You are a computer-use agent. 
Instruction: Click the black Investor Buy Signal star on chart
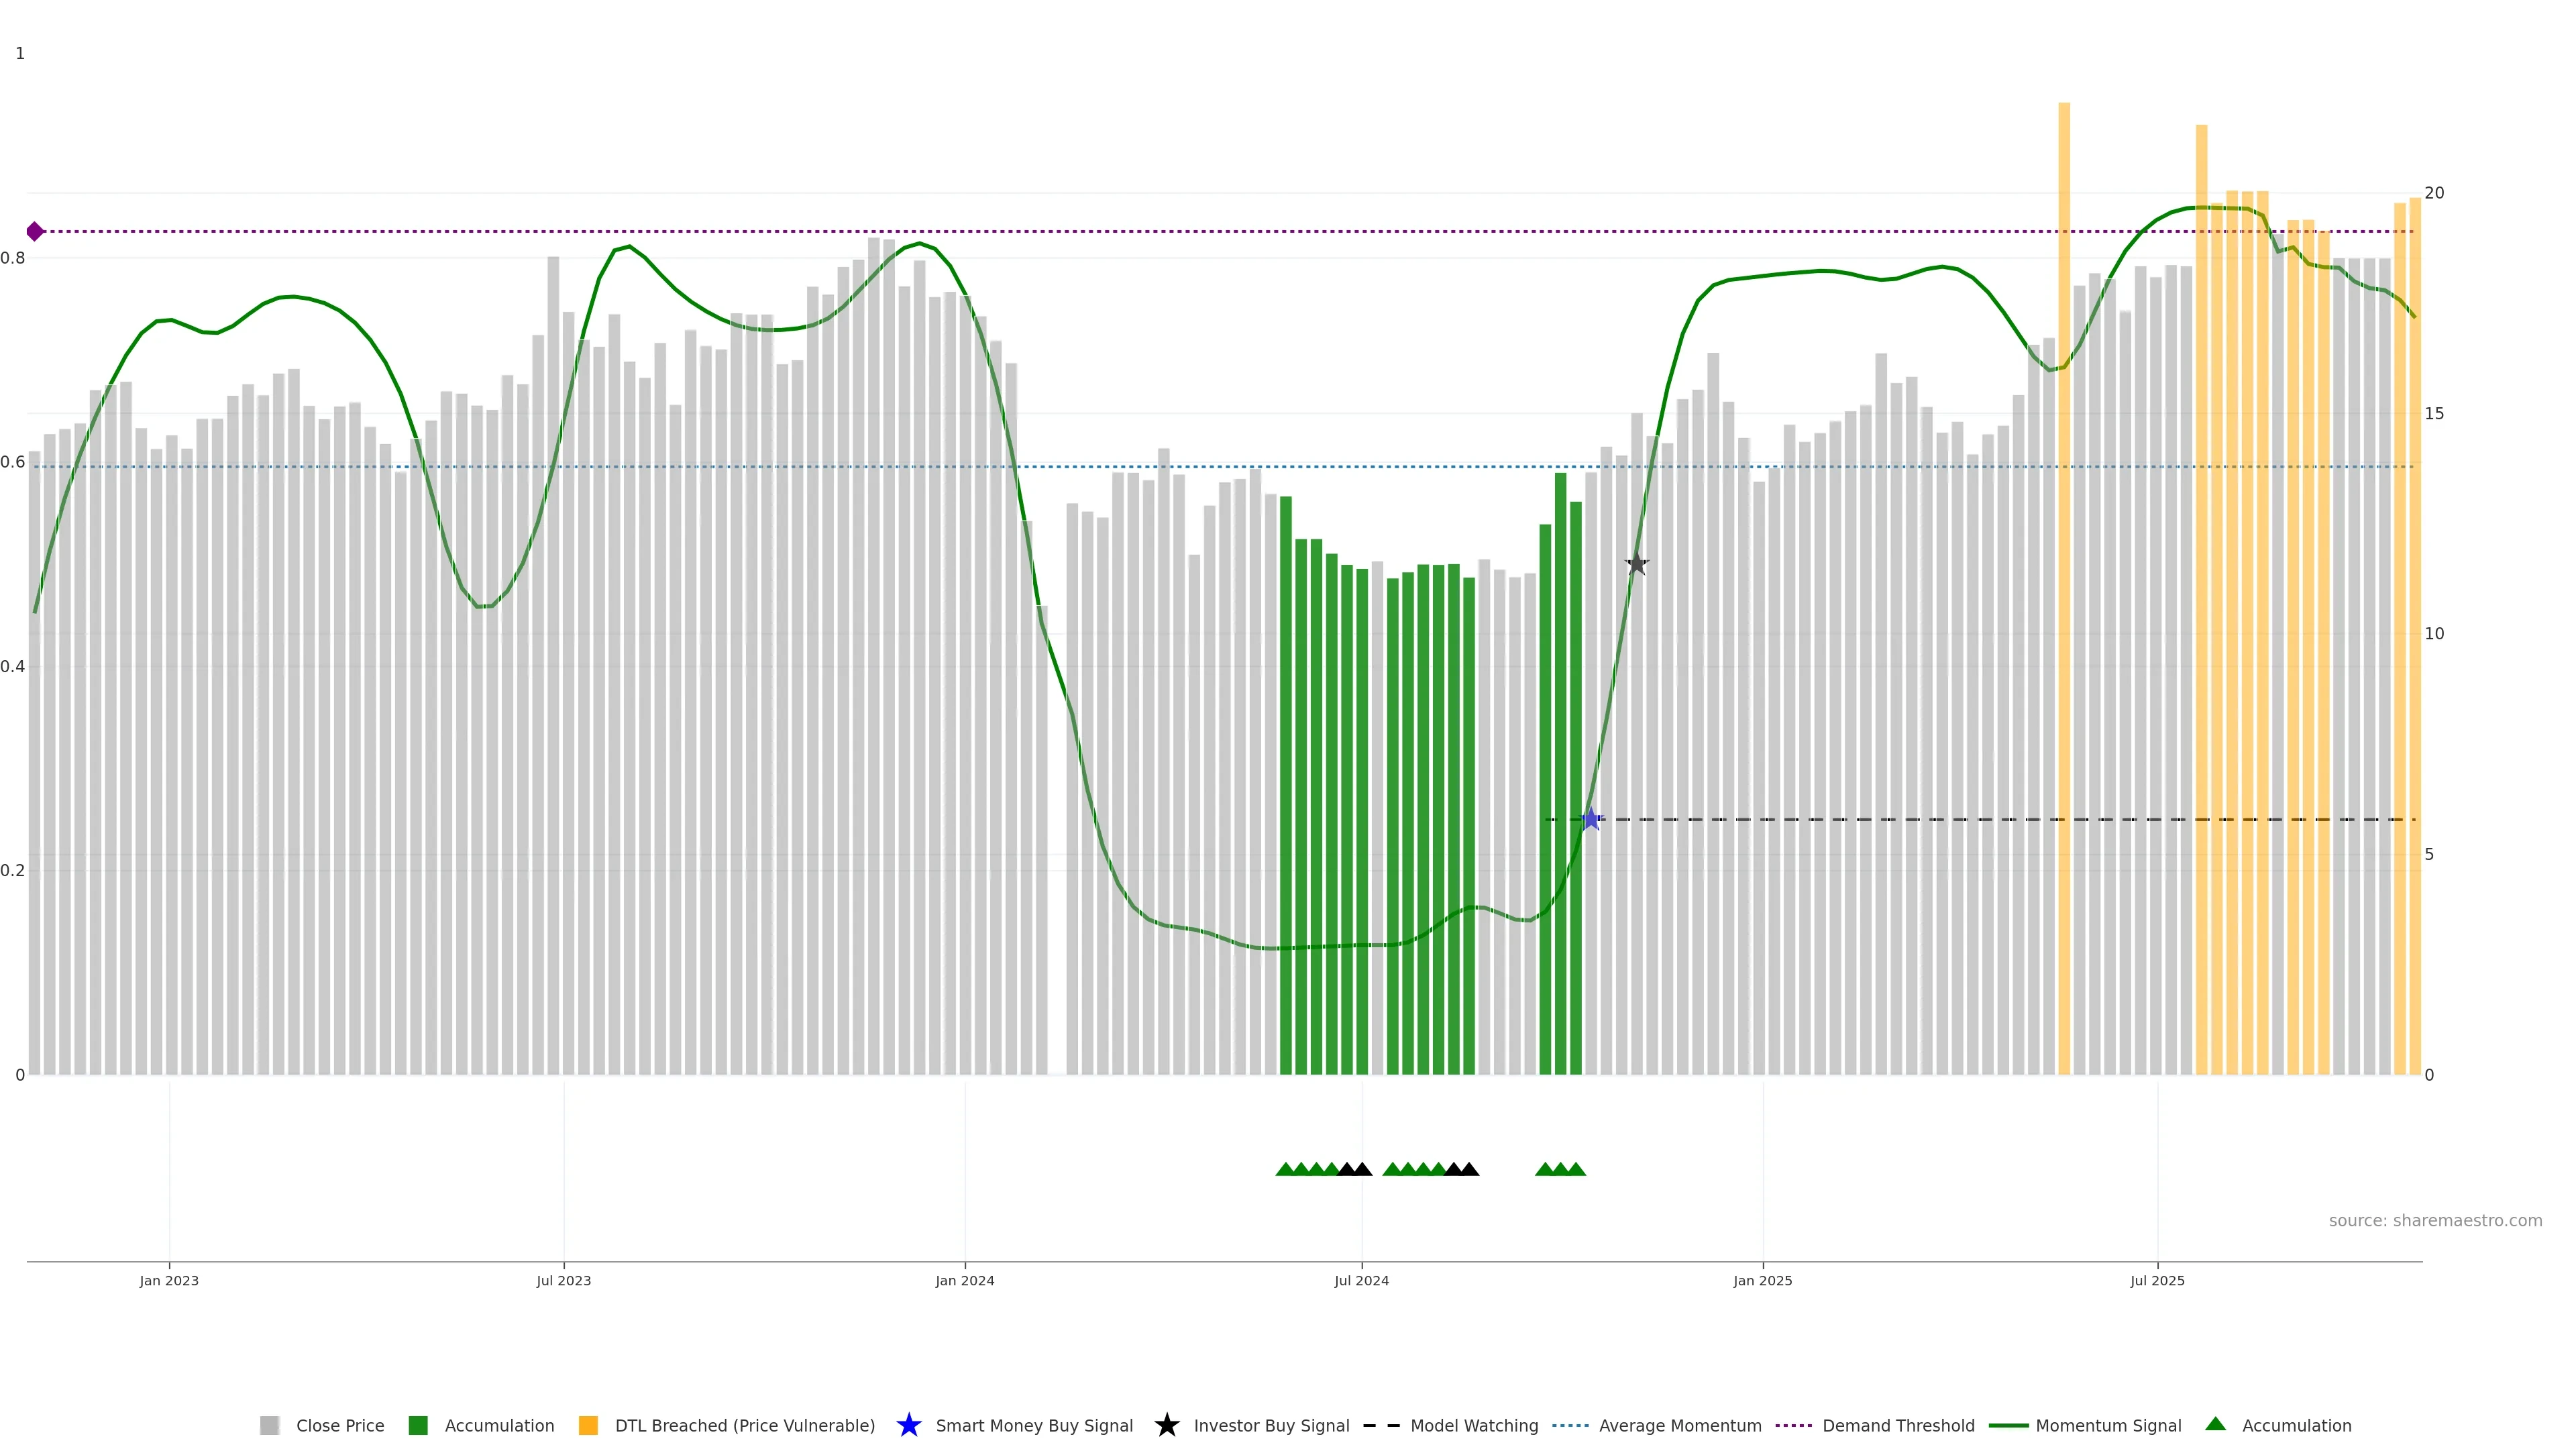1636,564
